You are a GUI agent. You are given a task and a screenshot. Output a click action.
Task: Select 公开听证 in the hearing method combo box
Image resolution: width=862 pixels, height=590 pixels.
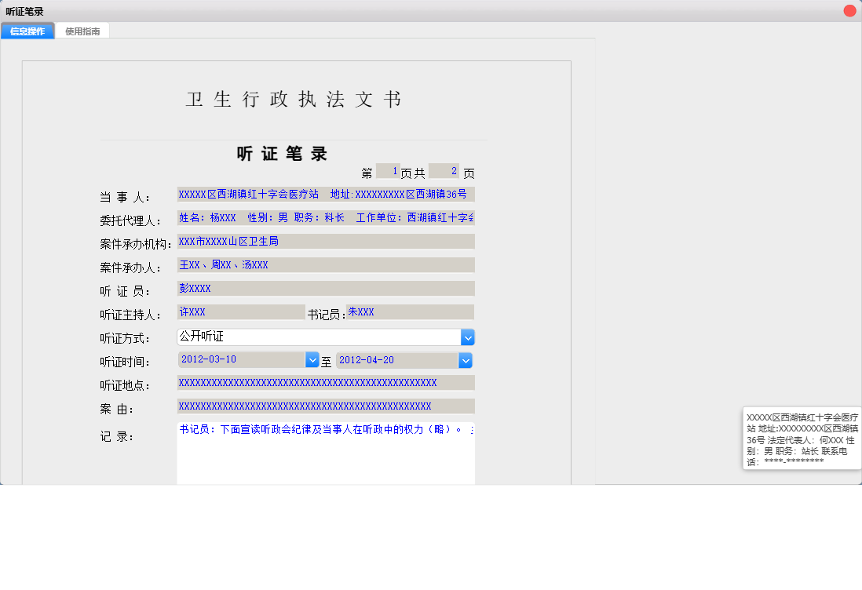pos(314,337)
